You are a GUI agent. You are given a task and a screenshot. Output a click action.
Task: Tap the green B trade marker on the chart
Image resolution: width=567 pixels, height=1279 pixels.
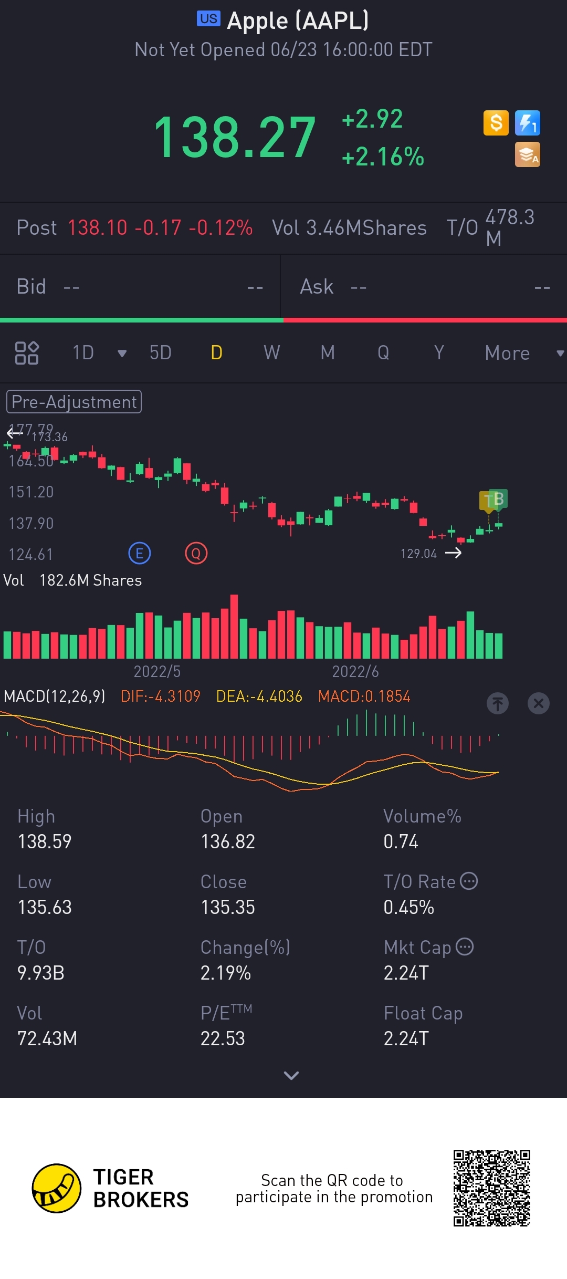coord(499,499)
